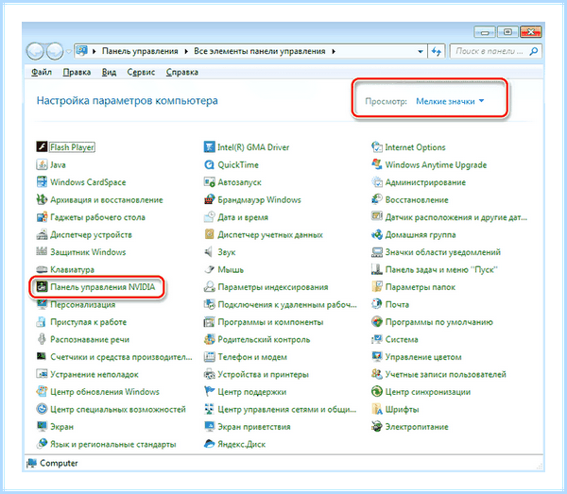Open Устранение неполадок link
The width and height of the screenshot is (567, 494).
point(94,374)
